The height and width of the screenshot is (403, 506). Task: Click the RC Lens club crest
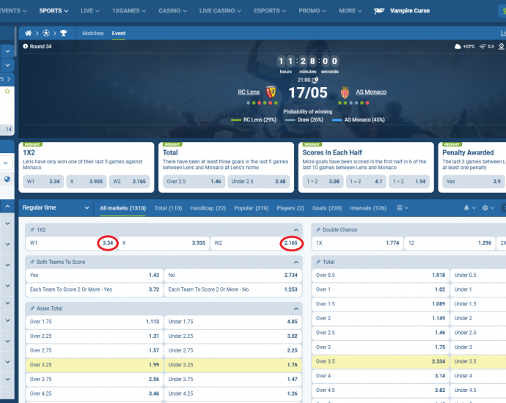click(x=271, y=92)
